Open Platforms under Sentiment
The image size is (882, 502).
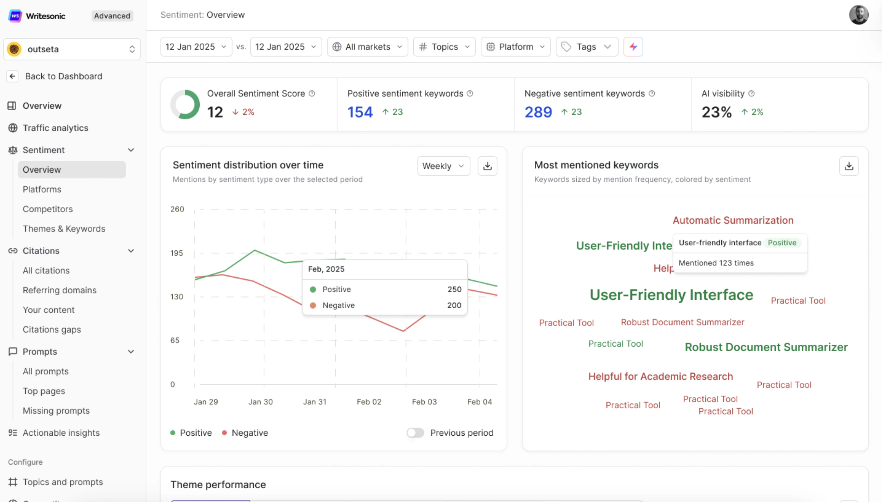pos(42,189)
